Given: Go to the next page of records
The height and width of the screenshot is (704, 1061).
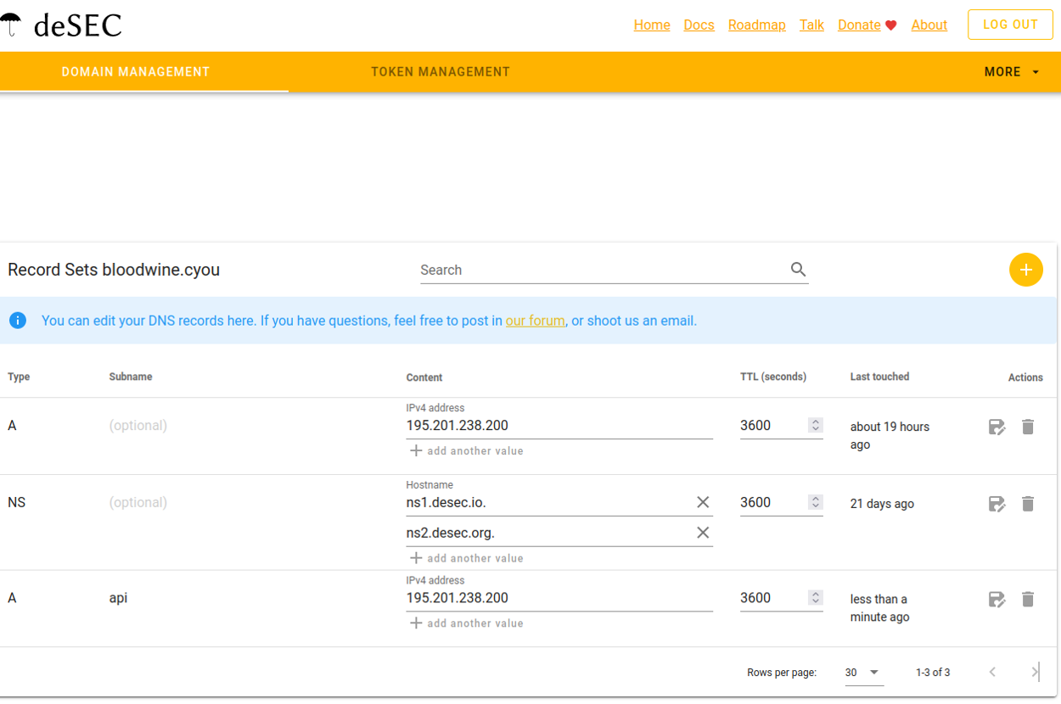Looking at the screenshot, I should pos(1035,672).
